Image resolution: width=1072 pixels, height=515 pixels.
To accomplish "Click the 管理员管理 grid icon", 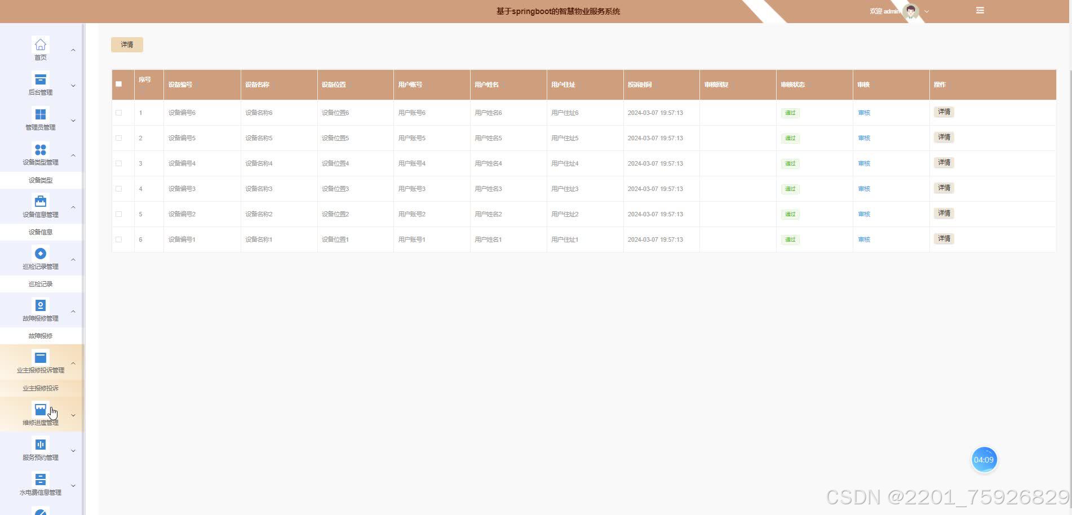I will (x=41, y=114).
